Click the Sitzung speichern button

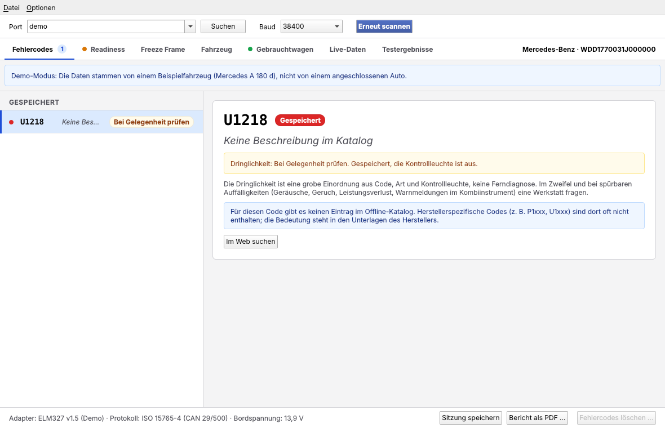(471, 418)
